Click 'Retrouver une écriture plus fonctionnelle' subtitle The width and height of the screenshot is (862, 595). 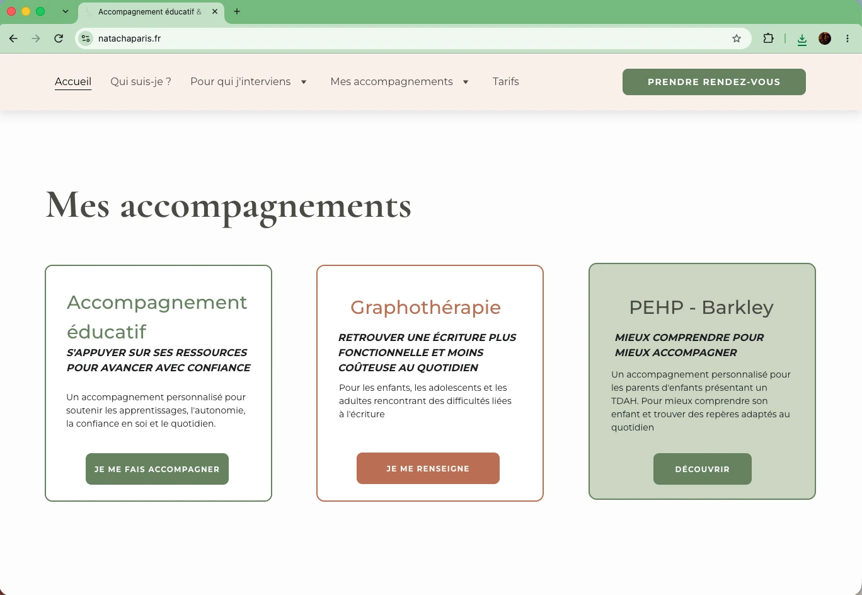click(427, 352)
